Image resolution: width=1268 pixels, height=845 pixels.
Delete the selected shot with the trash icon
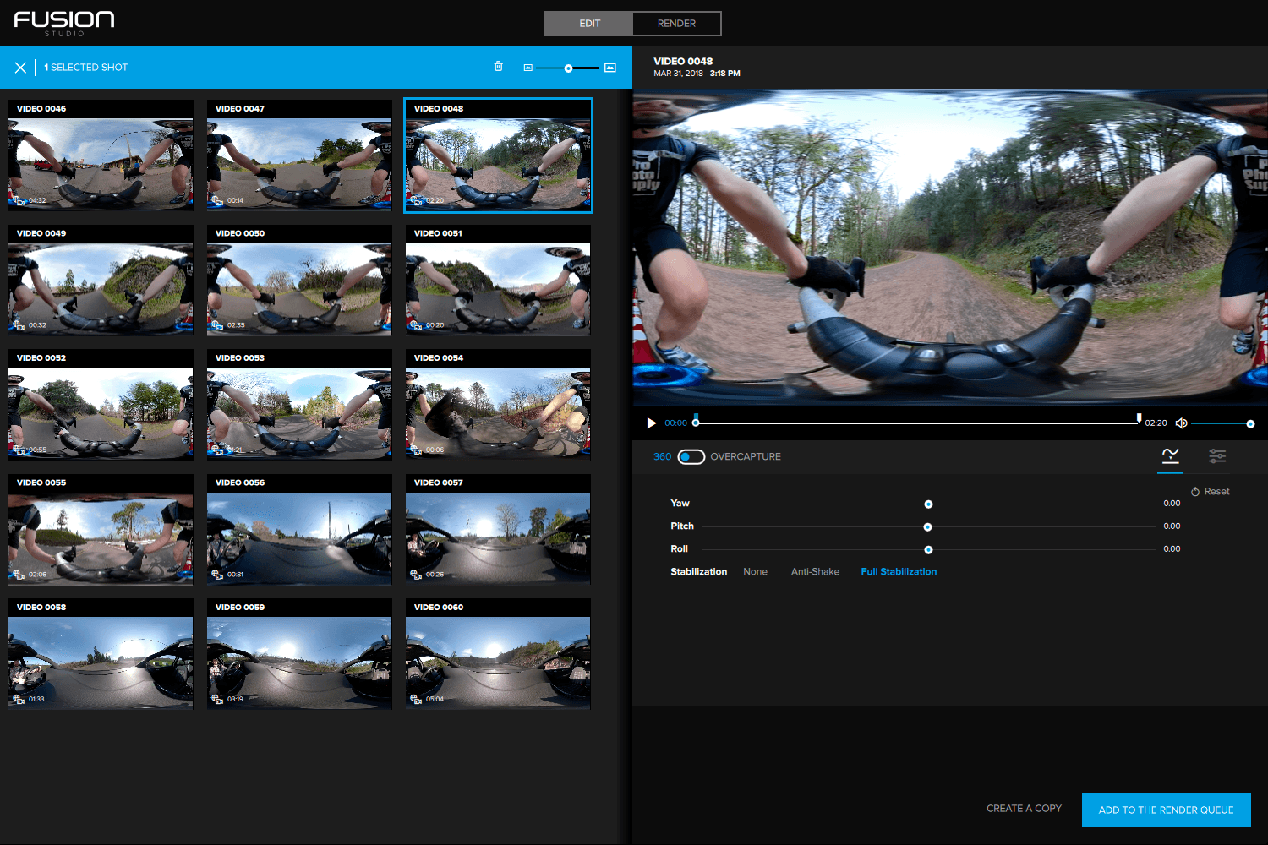coord(499,67)
